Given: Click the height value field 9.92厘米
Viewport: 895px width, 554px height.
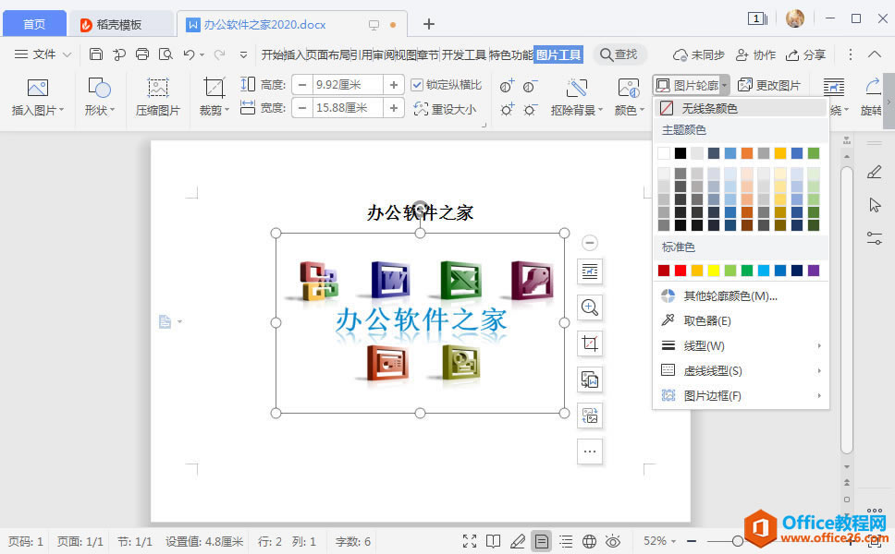Looking at the screenshot, I should point(347,85).
